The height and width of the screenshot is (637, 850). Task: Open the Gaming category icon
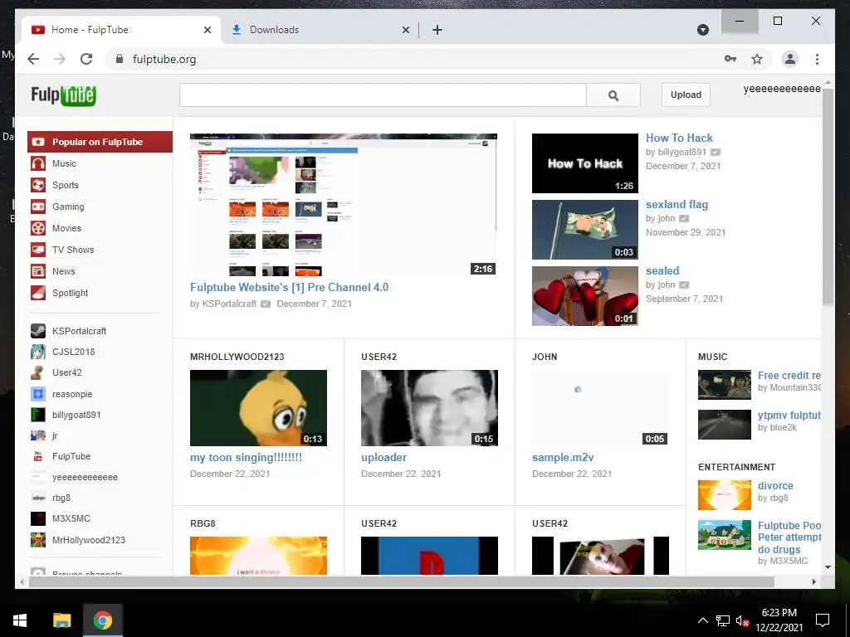click(x=38, y=207)
